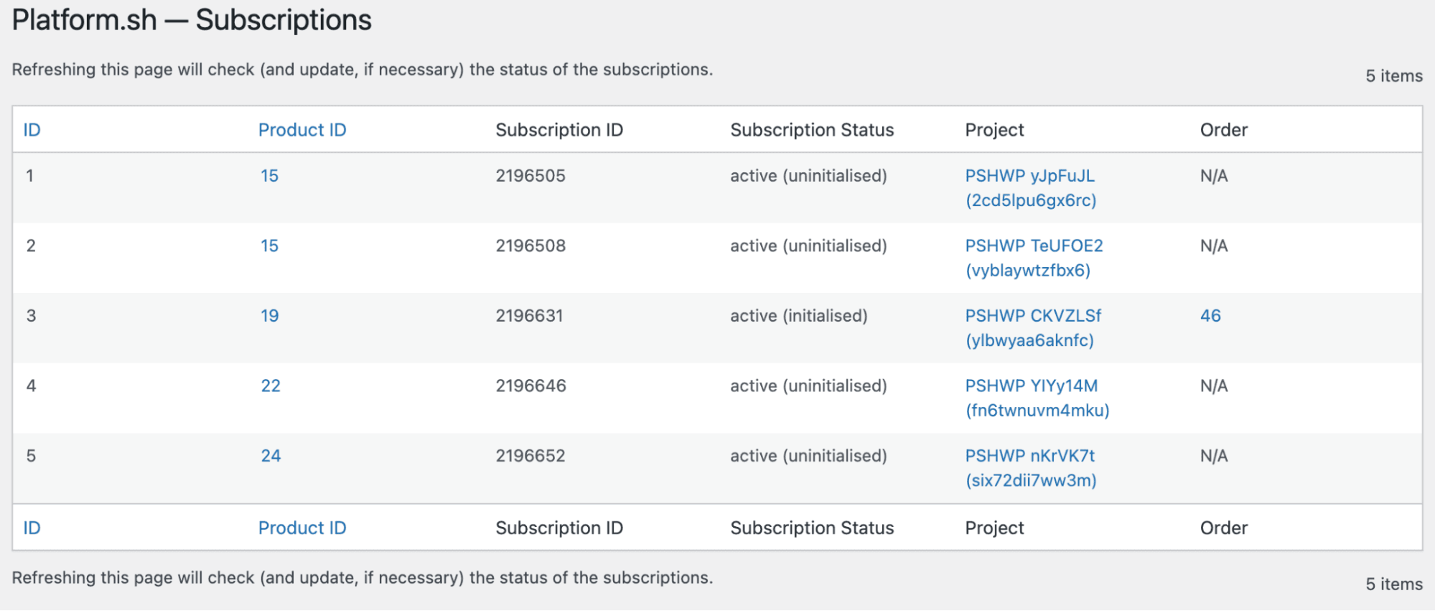Sort by Product ID in the header row
Image resolution: width=1435 pixels, height=611 pixels.
point(302,130)
